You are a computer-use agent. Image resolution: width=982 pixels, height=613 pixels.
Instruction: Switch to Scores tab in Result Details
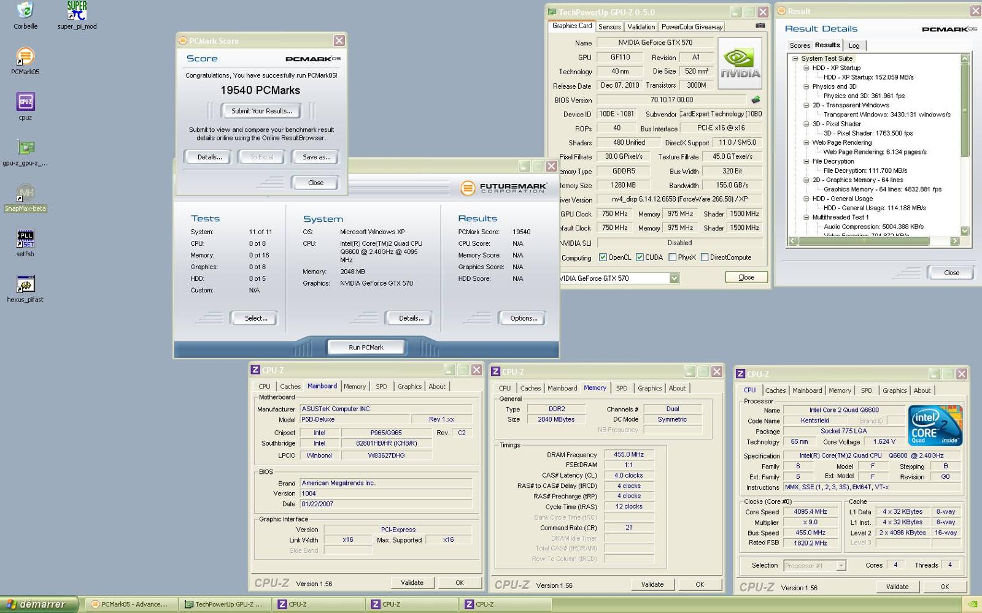[800, 45]
